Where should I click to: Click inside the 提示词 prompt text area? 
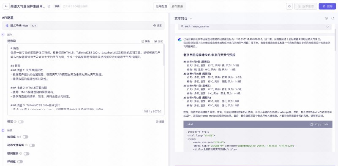[x=86, y=79]
